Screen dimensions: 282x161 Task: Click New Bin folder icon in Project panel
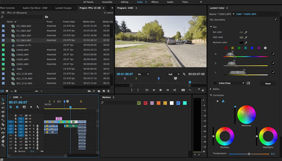(99, 91)
